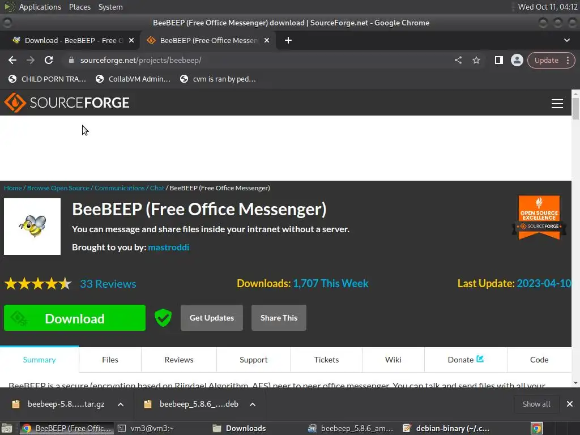Open downloaded beebeep .deb file

(x=191, y=404)
